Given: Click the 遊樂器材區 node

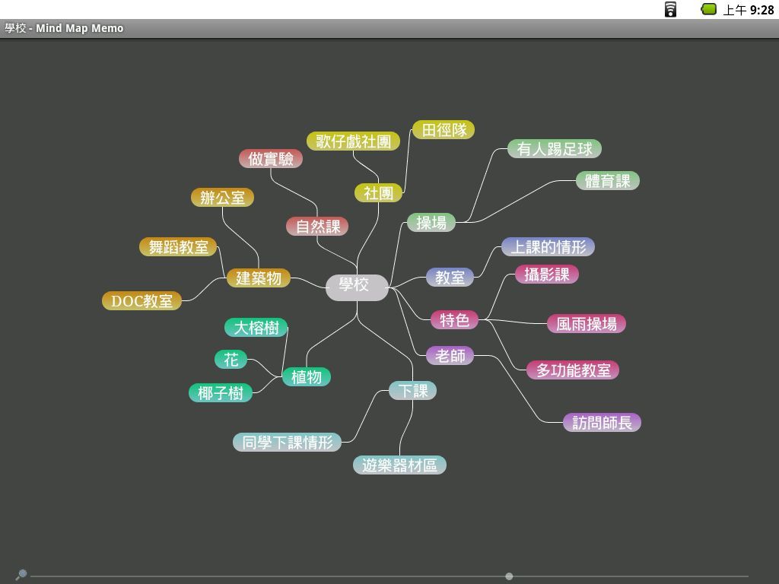Looking at the screenshot, I should click(x=399, y=465).
